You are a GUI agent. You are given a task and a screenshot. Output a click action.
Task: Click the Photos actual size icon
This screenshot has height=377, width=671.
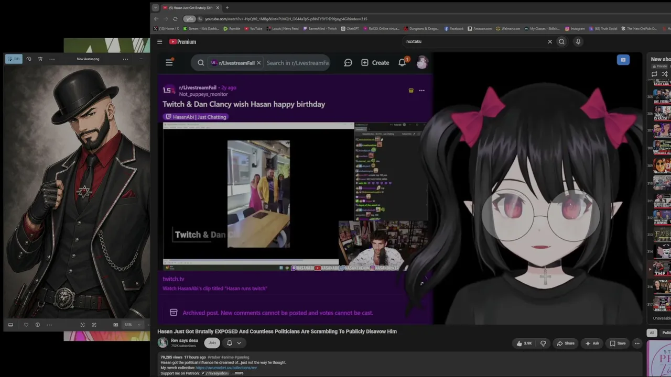click(94, 325)
